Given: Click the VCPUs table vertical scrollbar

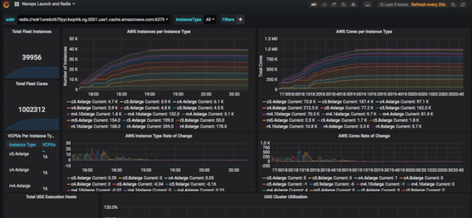Looking at the screenshot, I should (x=57, y=154).
